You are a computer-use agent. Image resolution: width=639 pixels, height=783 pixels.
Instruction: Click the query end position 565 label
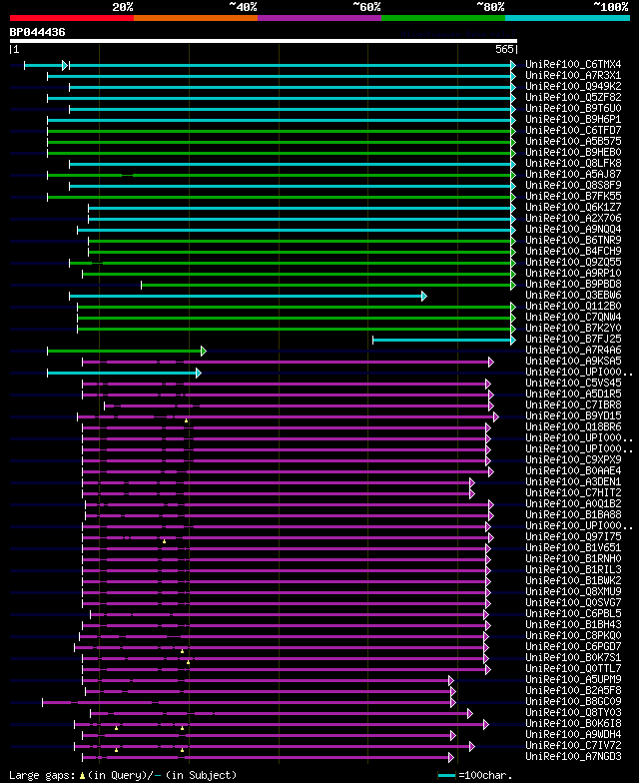tap(504, 49)
